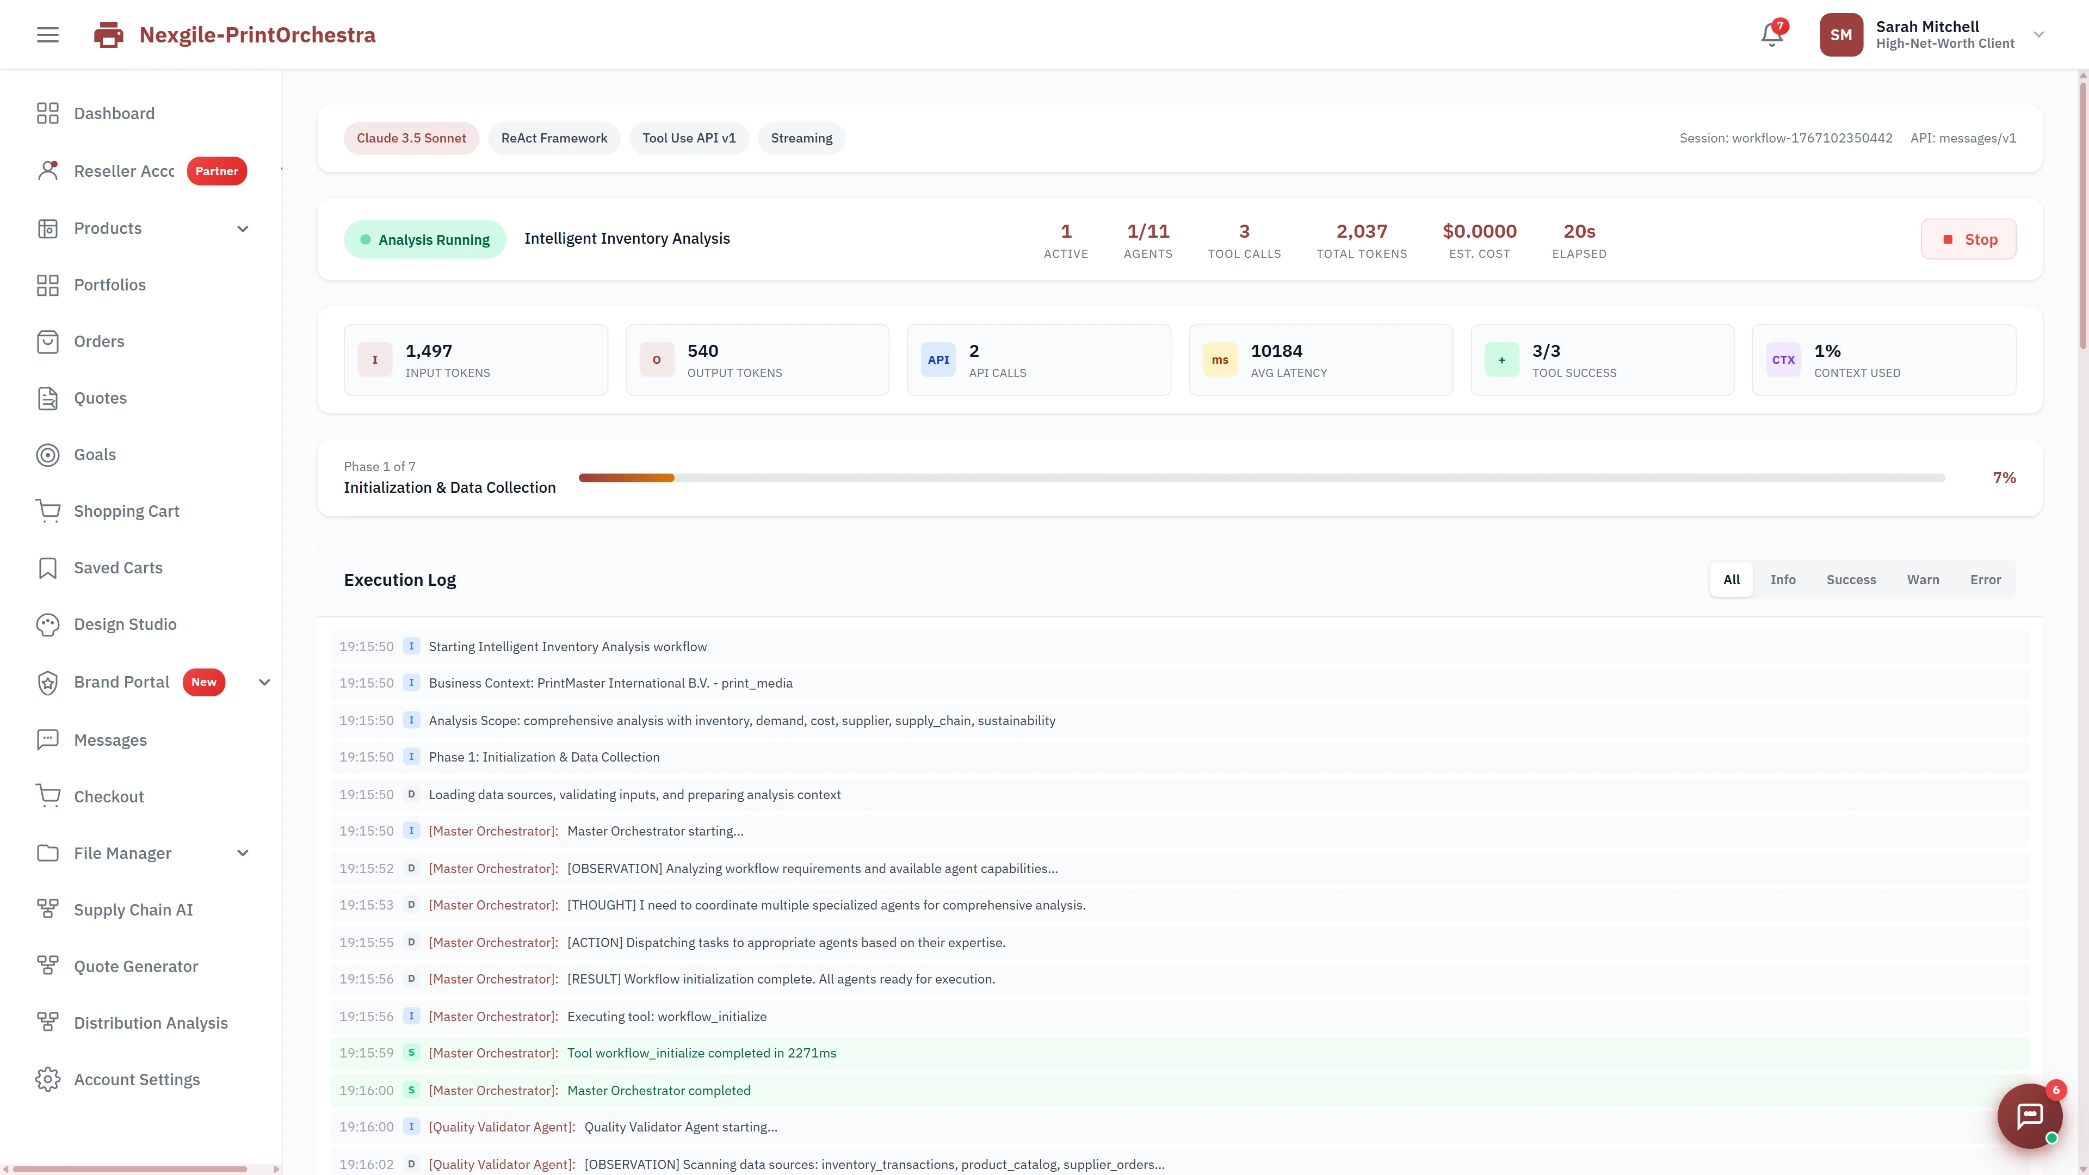The width and height of the screenshot is (2089, 1175).
Task: Stop the running inventory analysis
Action: 1968,238
